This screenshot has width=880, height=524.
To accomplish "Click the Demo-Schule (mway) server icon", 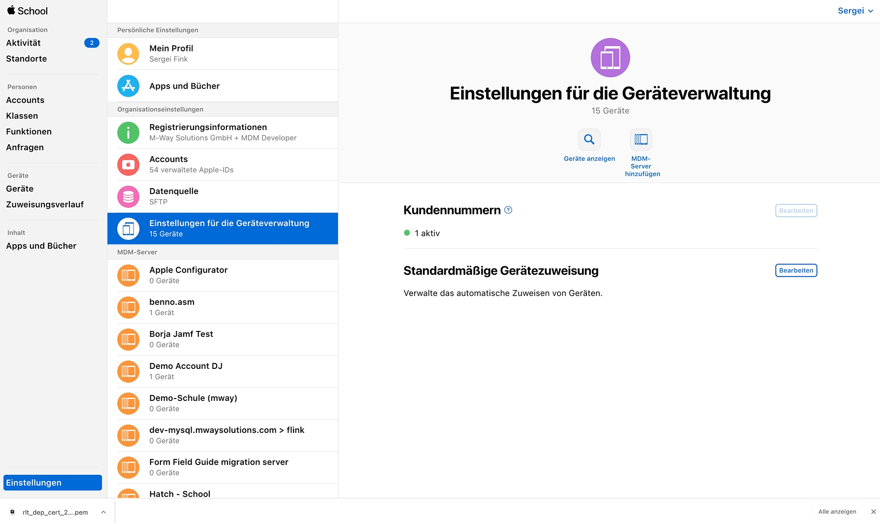I will [128, 403].
